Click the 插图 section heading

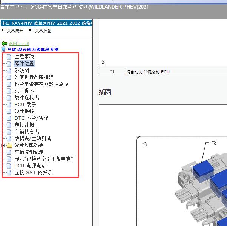tap(105, 92)
